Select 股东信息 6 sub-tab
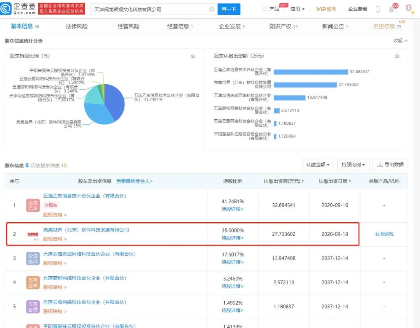Screen dimensions: 420x328 point(17,166)
